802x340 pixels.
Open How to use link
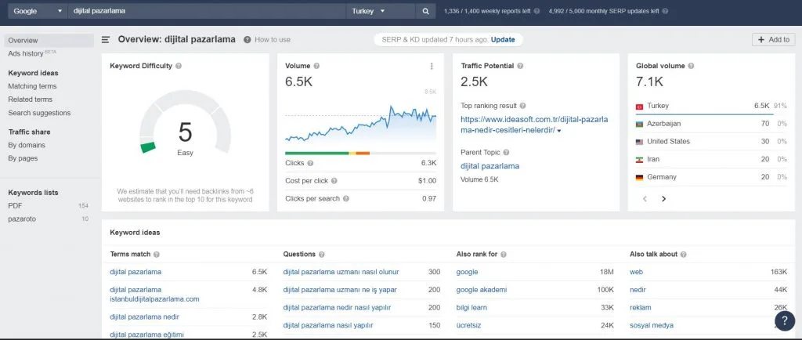(272, 39)
